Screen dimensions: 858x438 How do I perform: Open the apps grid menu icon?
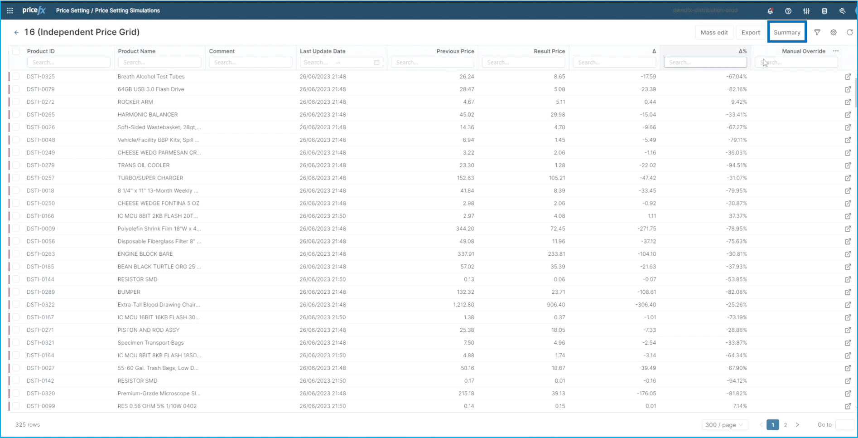10,10
